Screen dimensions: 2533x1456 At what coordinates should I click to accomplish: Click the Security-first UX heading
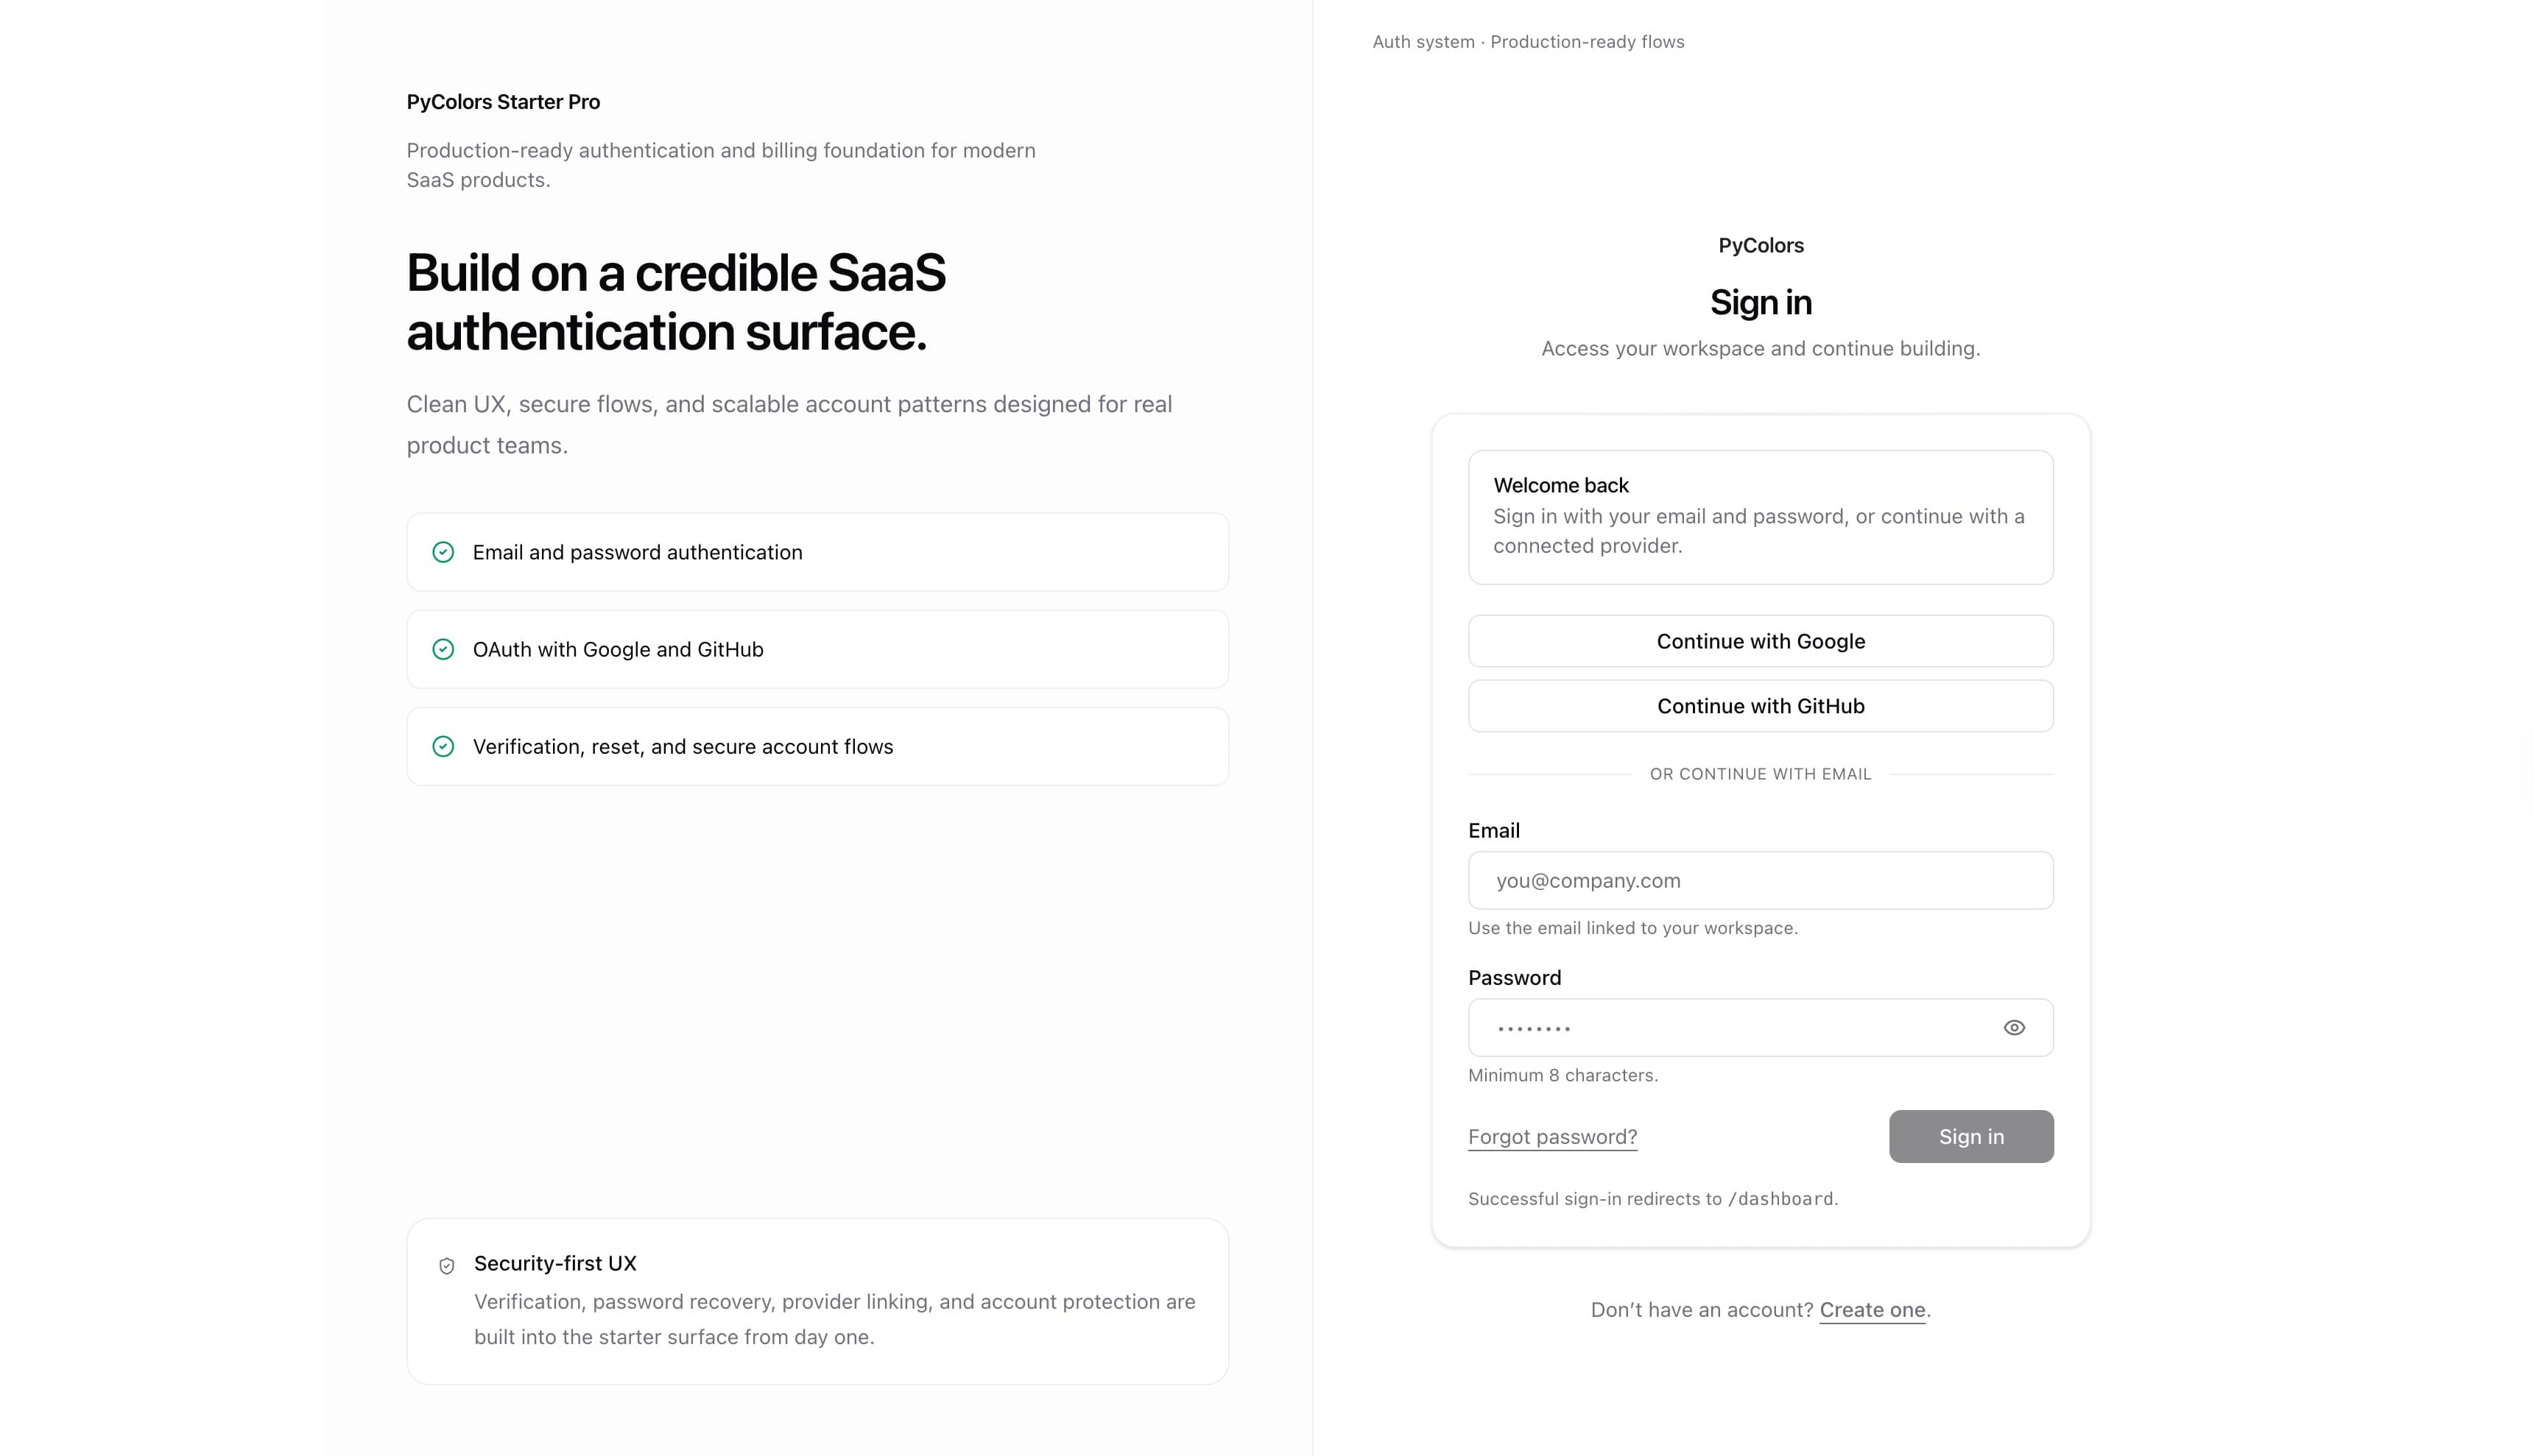(x=555, y=1263)
